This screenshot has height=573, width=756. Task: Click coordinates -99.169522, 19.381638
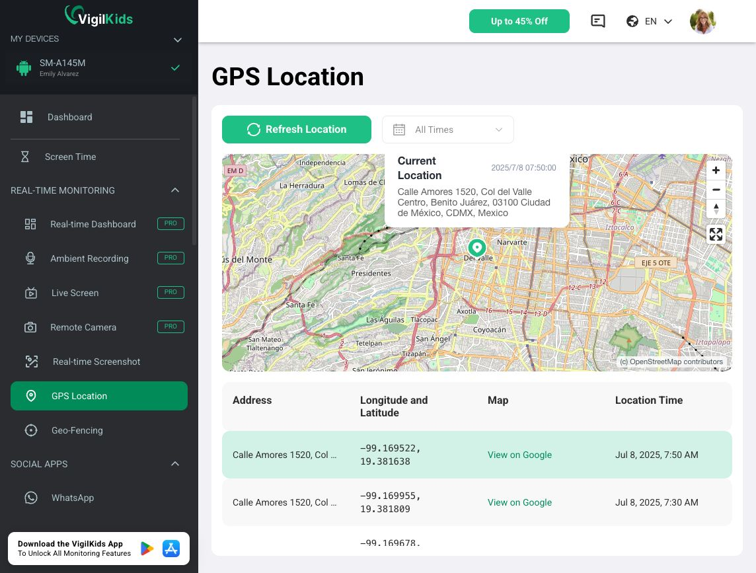click(x=390, y=455)
